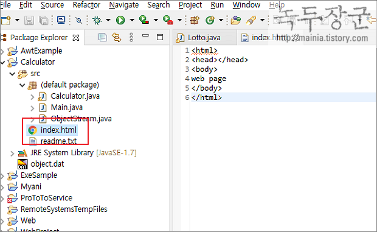Image resolution: width=377 pixels, height=232 pixels.
Task: Toggle Link with Editor in Package Explorer
Action: click(x=117, y=37)
